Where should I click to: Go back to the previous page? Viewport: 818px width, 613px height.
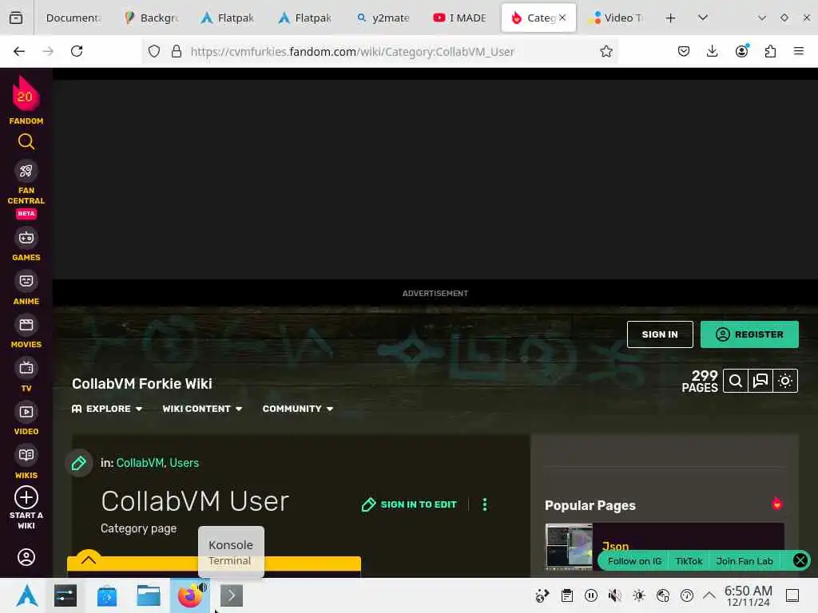click(19, 51)
